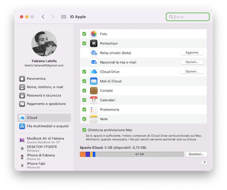Click the Nascondi la mia e-mail icon
Image resolution: width=227 pixels, height=190 pixels.
click(x=94, y=62)
